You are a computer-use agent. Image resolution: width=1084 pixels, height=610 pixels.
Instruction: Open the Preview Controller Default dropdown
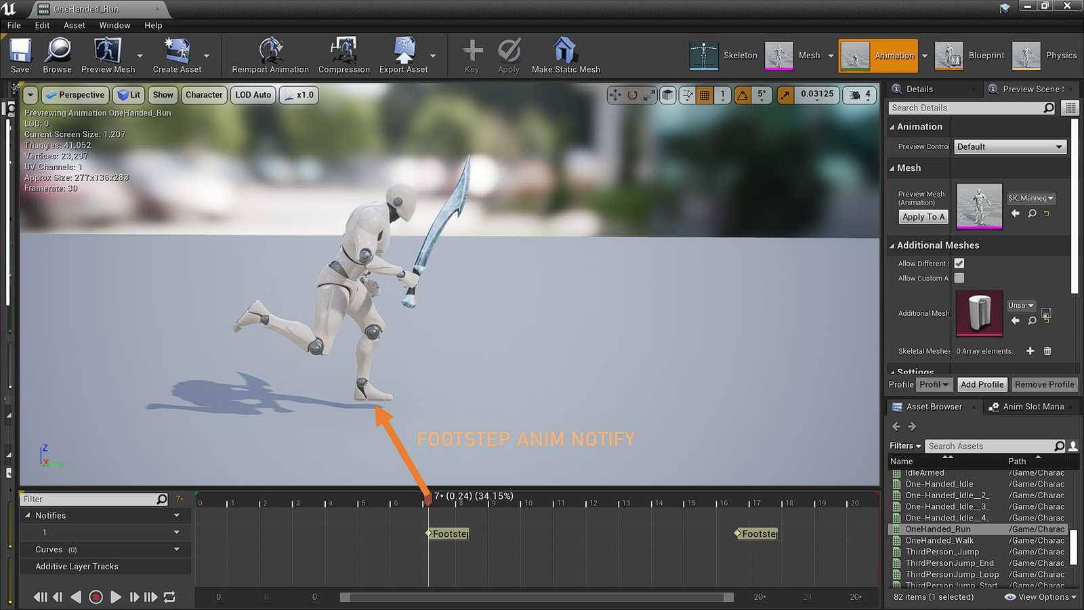coord(1010,147)
